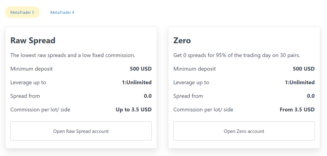This screenshot has width=327, height=156.
Task: Click 'From 3.5 USD' commission value
Action: (x=297, y=109)
